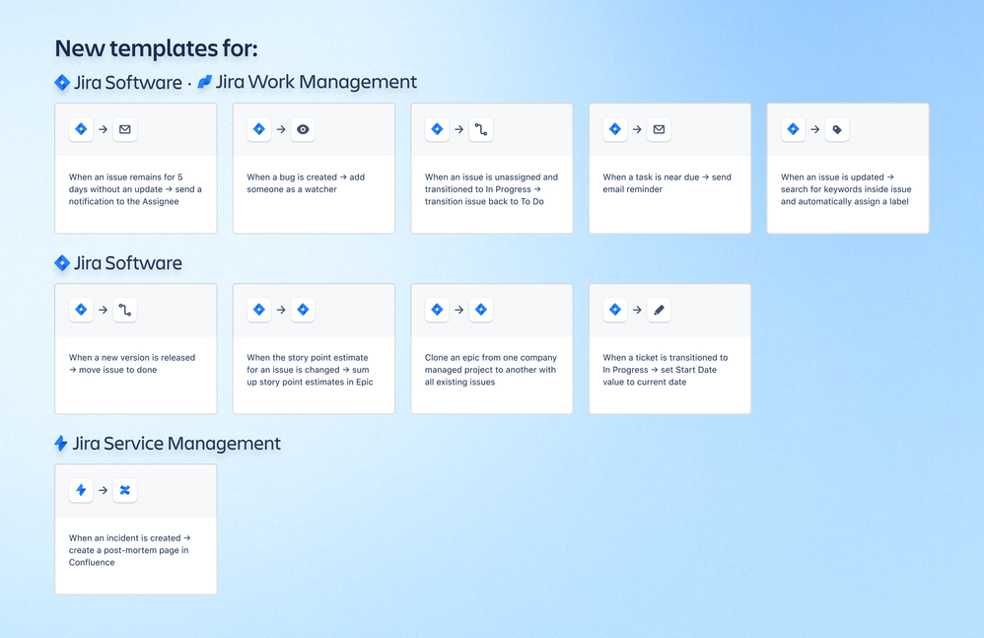Open template 'When a bug is created → add someone as a watcher'

tap(314, 168)
